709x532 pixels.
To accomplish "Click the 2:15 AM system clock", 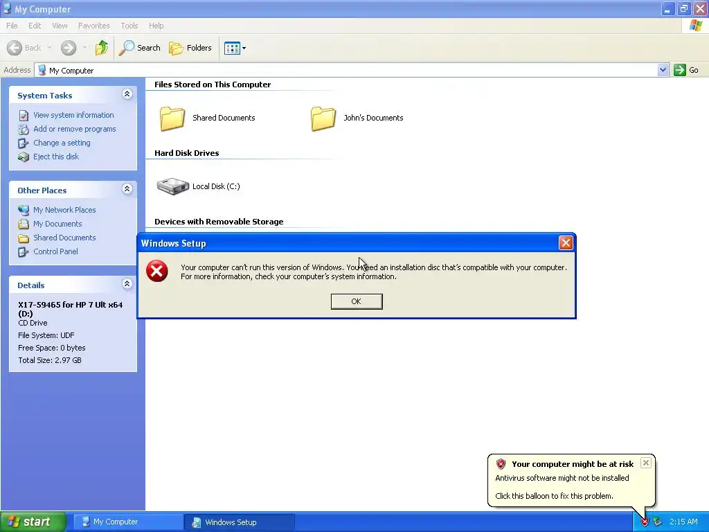I will pos(683,522).
